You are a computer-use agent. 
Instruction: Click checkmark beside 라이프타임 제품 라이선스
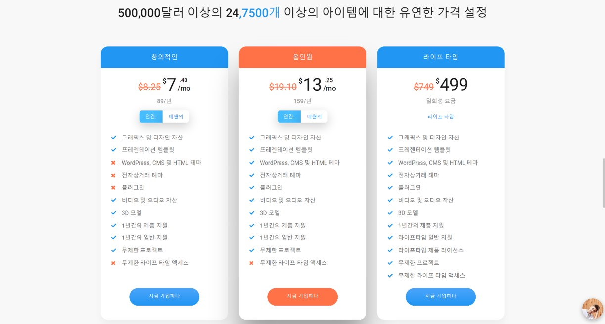(390, 250)
